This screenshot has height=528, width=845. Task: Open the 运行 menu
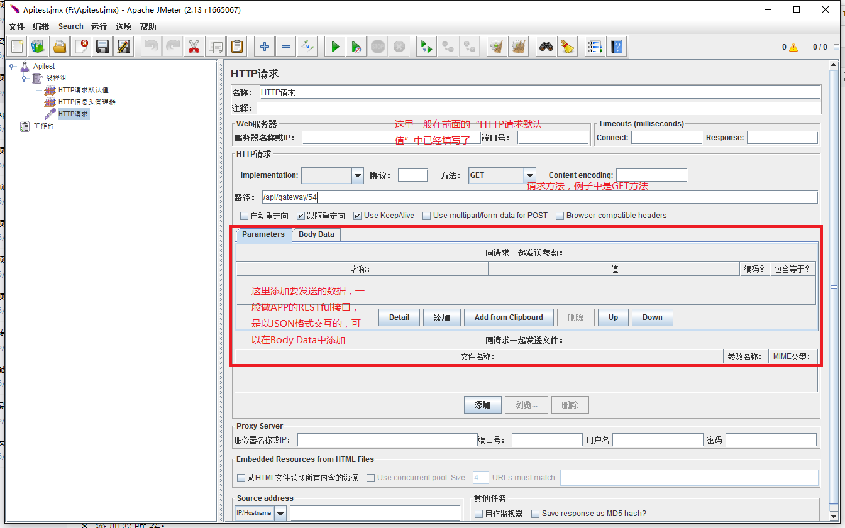coord(99,26)
